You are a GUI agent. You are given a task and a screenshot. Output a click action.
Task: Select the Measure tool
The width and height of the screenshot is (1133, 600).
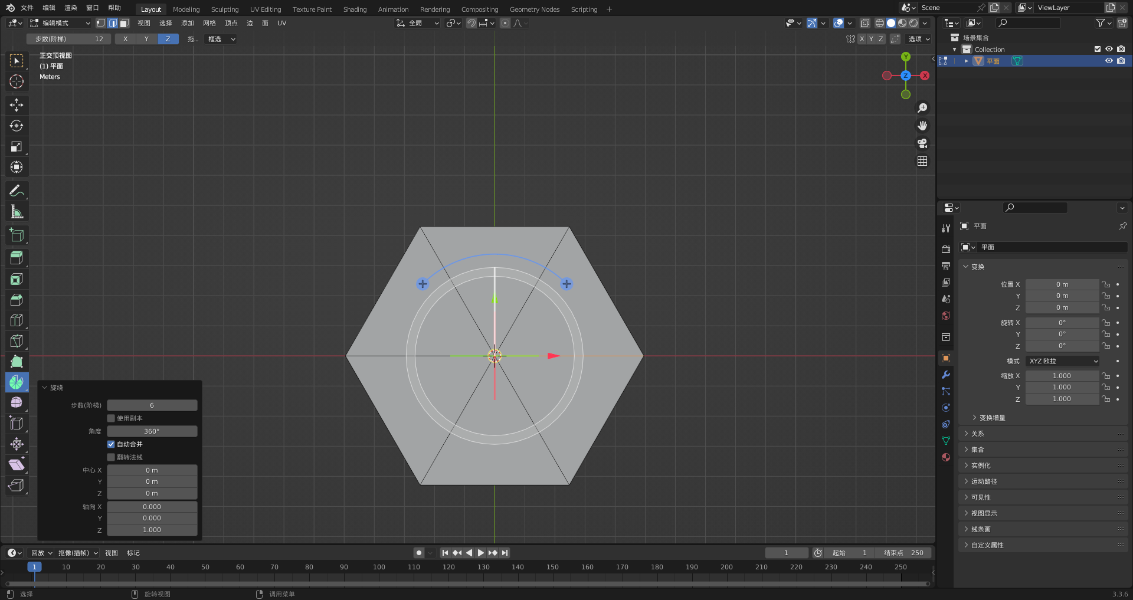(x=17, y=211)
